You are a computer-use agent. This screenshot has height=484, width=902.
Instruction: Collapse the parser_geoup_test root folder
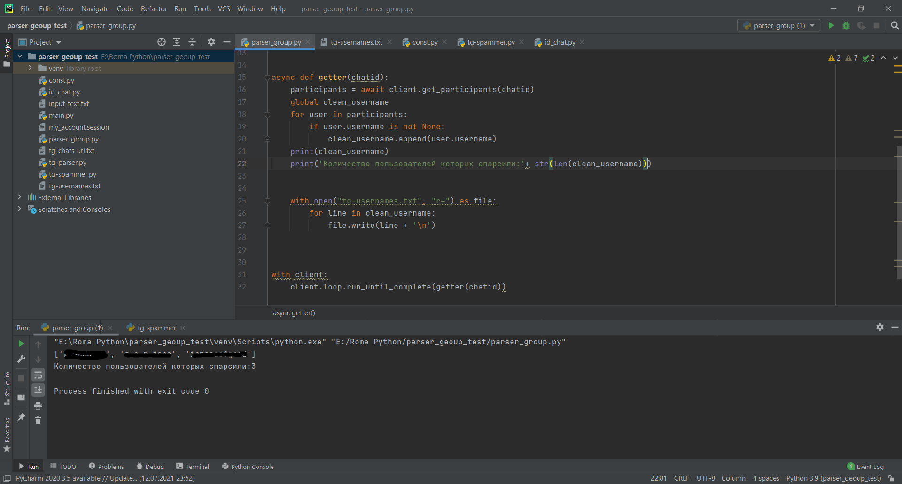click(x=20, y=56)
